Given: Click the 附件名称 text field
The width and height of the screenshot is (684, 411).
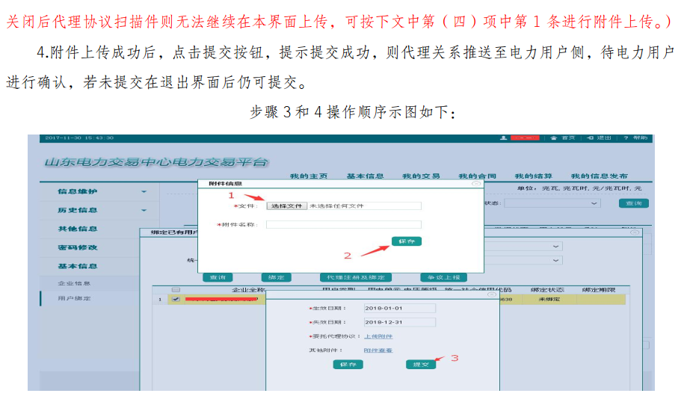Looking at the screenshot, I should coord(343,224).
